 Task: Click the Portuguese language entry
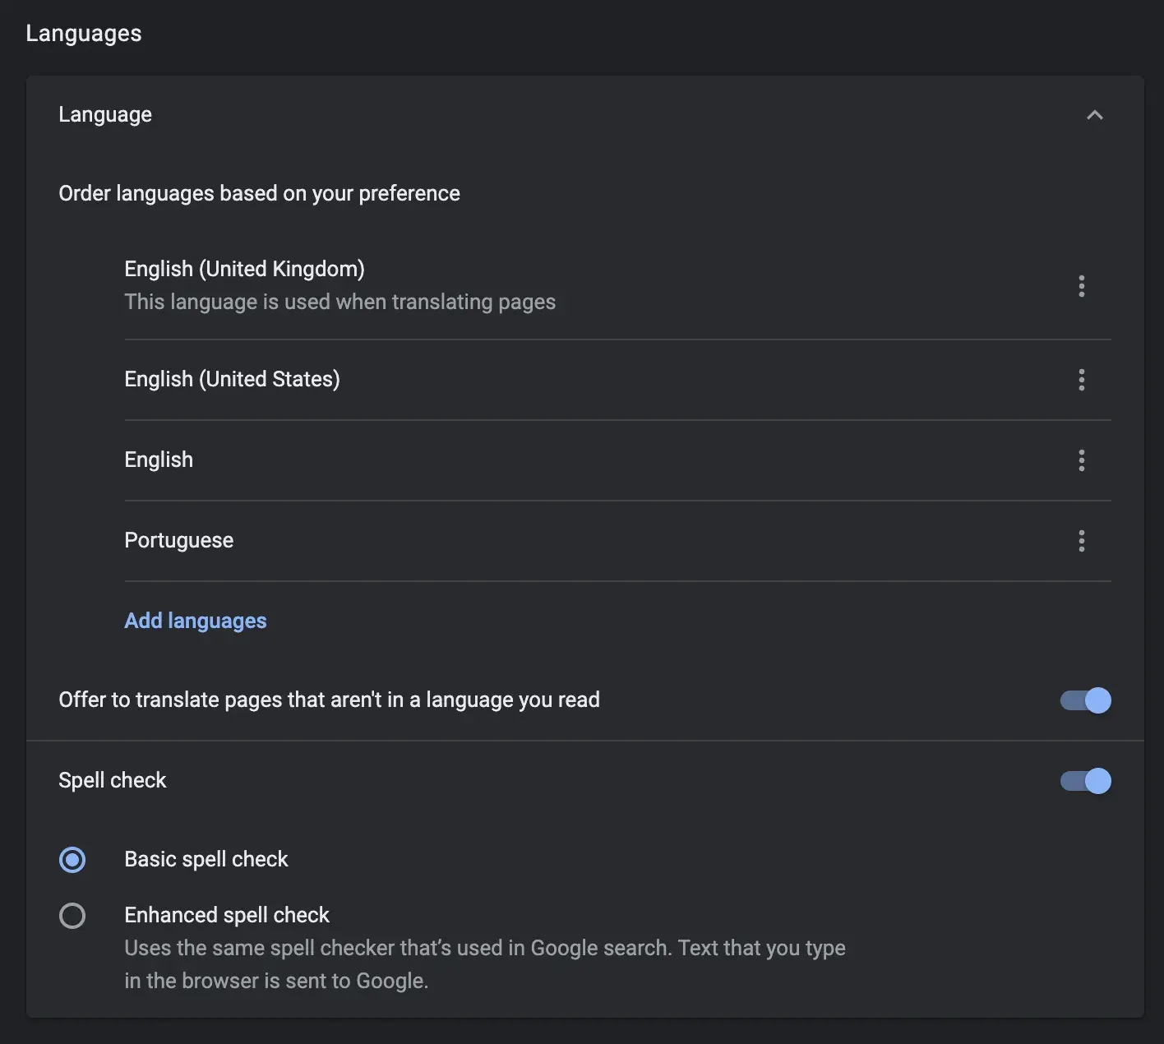click(x=178, y=540)
